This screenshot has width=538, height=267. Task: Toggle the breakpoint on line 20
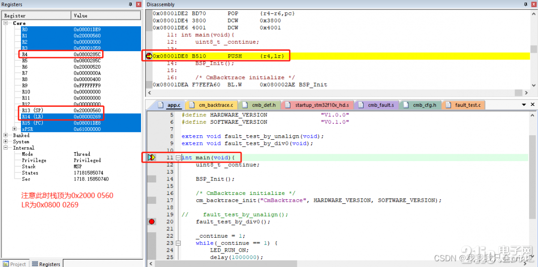coord(151,222)
